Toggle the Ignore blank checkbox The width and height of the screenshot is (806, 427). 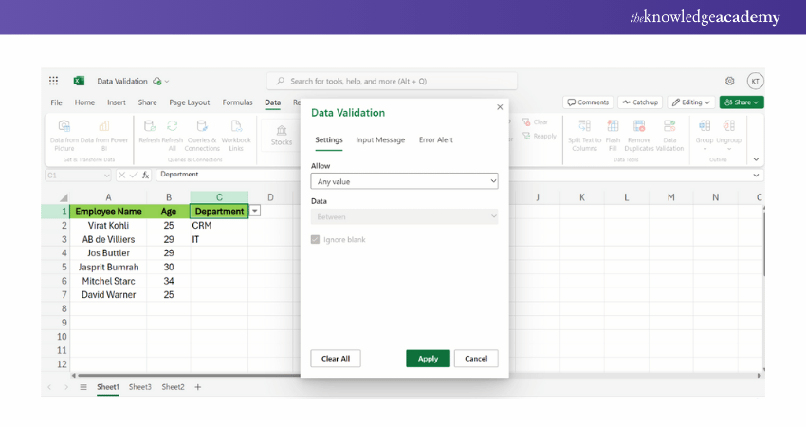316,240
